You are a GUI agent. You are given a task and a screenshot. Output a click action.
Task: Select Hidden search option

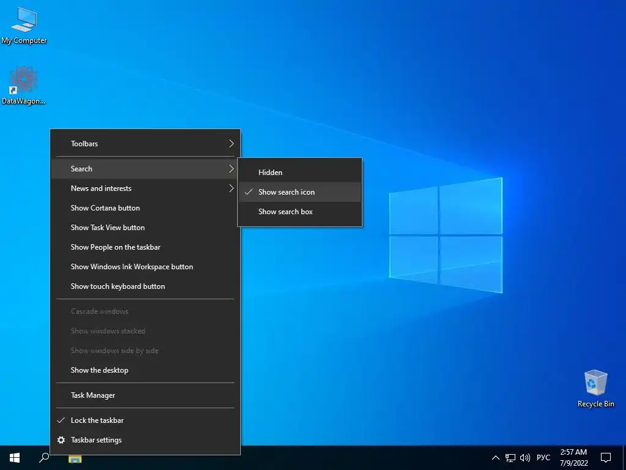pos(300,173)
